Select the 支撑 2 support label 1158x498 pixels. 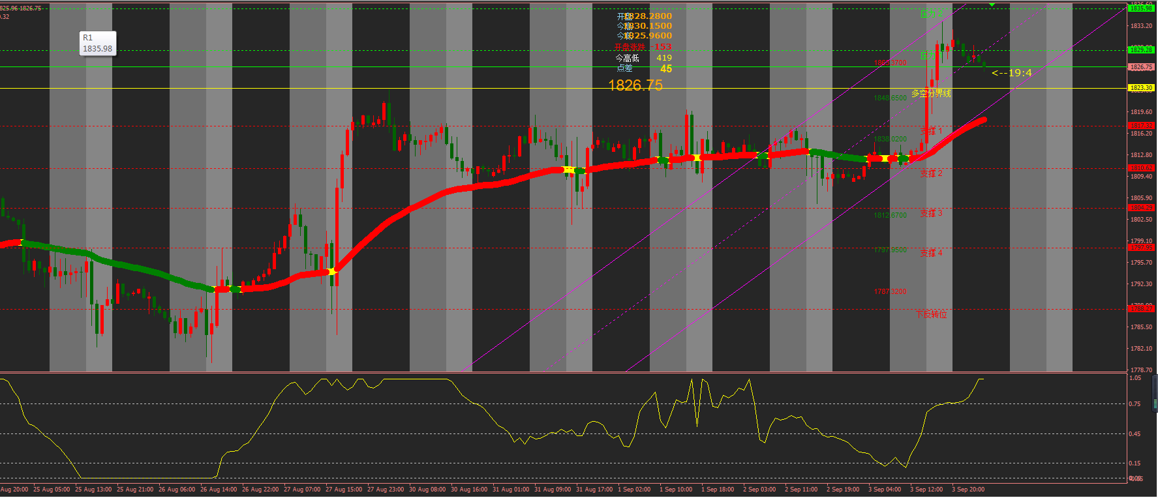pos(931,173)
